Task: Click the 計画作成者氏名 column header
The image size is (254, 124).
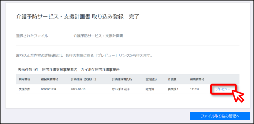Action: 122,79
